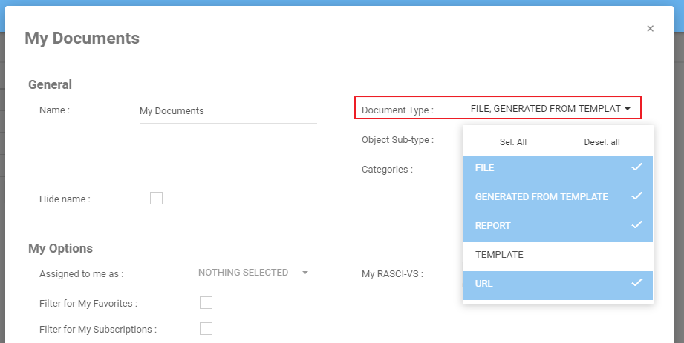Toggle the Hide name checkbox
Image resolution: width=684 pixels, height=343 pixels.
pos(156,199)
